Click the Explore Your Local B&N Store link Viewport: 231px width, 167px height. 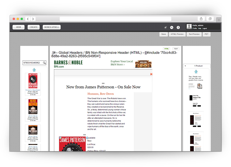[x=122, y=63]
